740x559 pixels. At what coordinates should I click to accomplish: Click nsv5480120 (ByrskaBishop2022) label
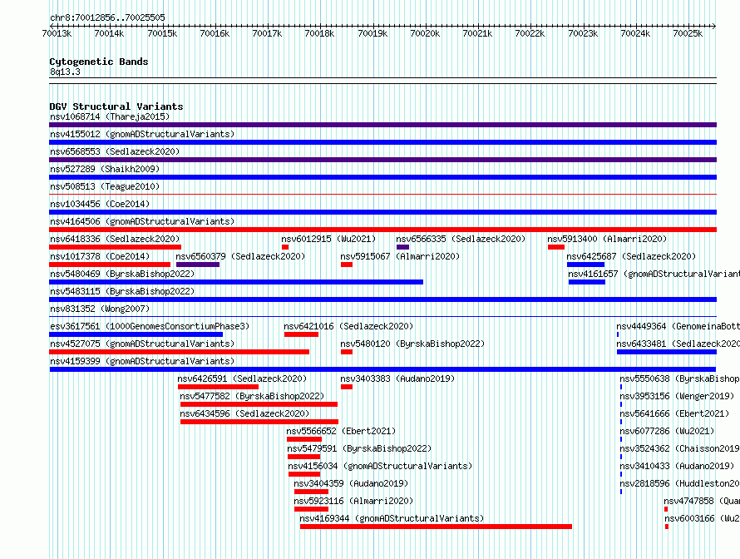click(x=412, y=344)
